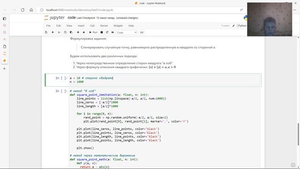The height and width of the screenshot is (169, 300).
Task: Cut selected cells with scissors icon
Action: 60,32
